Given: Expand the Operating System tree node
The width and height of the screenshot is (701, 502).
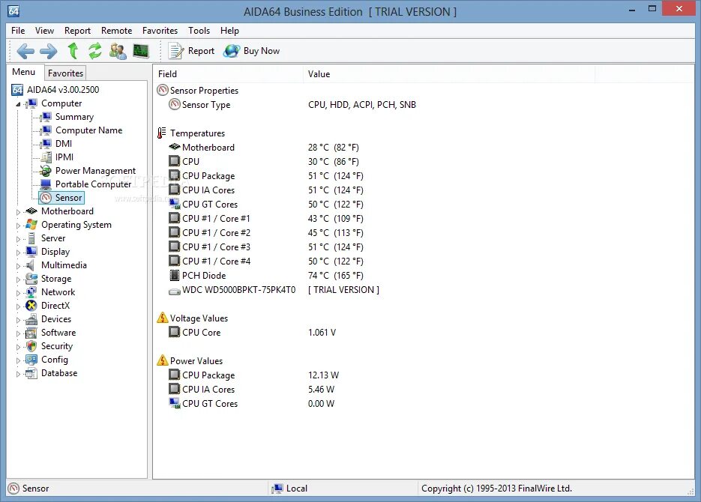Looking at the screenshot, I should (18, 226).
